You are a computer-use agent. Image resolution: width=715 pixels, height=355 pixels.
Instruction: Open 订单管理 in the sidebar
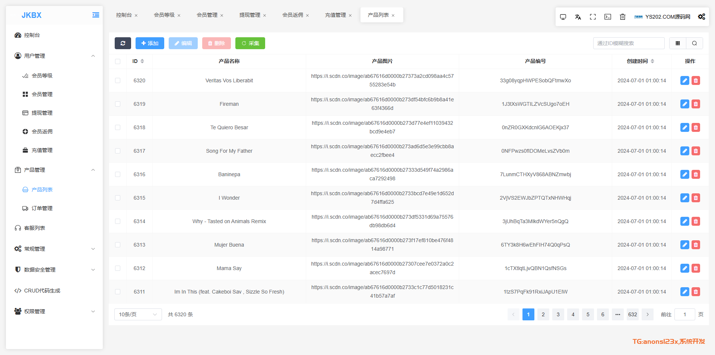pyautogui.click(x=42, y=208)
